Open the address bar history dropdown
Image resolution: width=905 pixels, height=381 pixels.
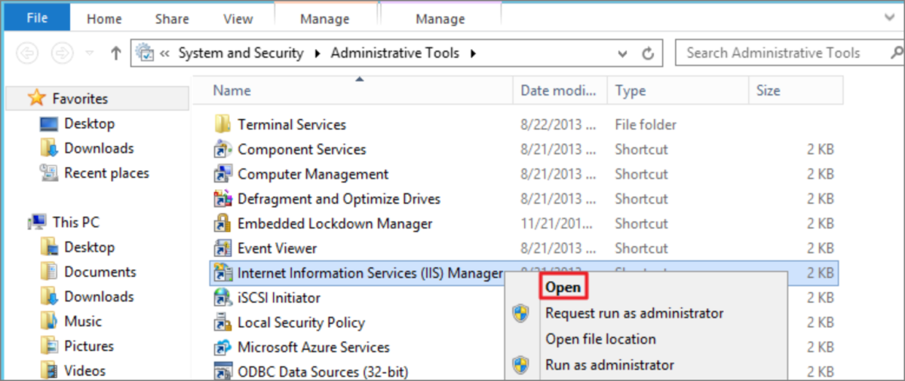click(x=622, y=53)
